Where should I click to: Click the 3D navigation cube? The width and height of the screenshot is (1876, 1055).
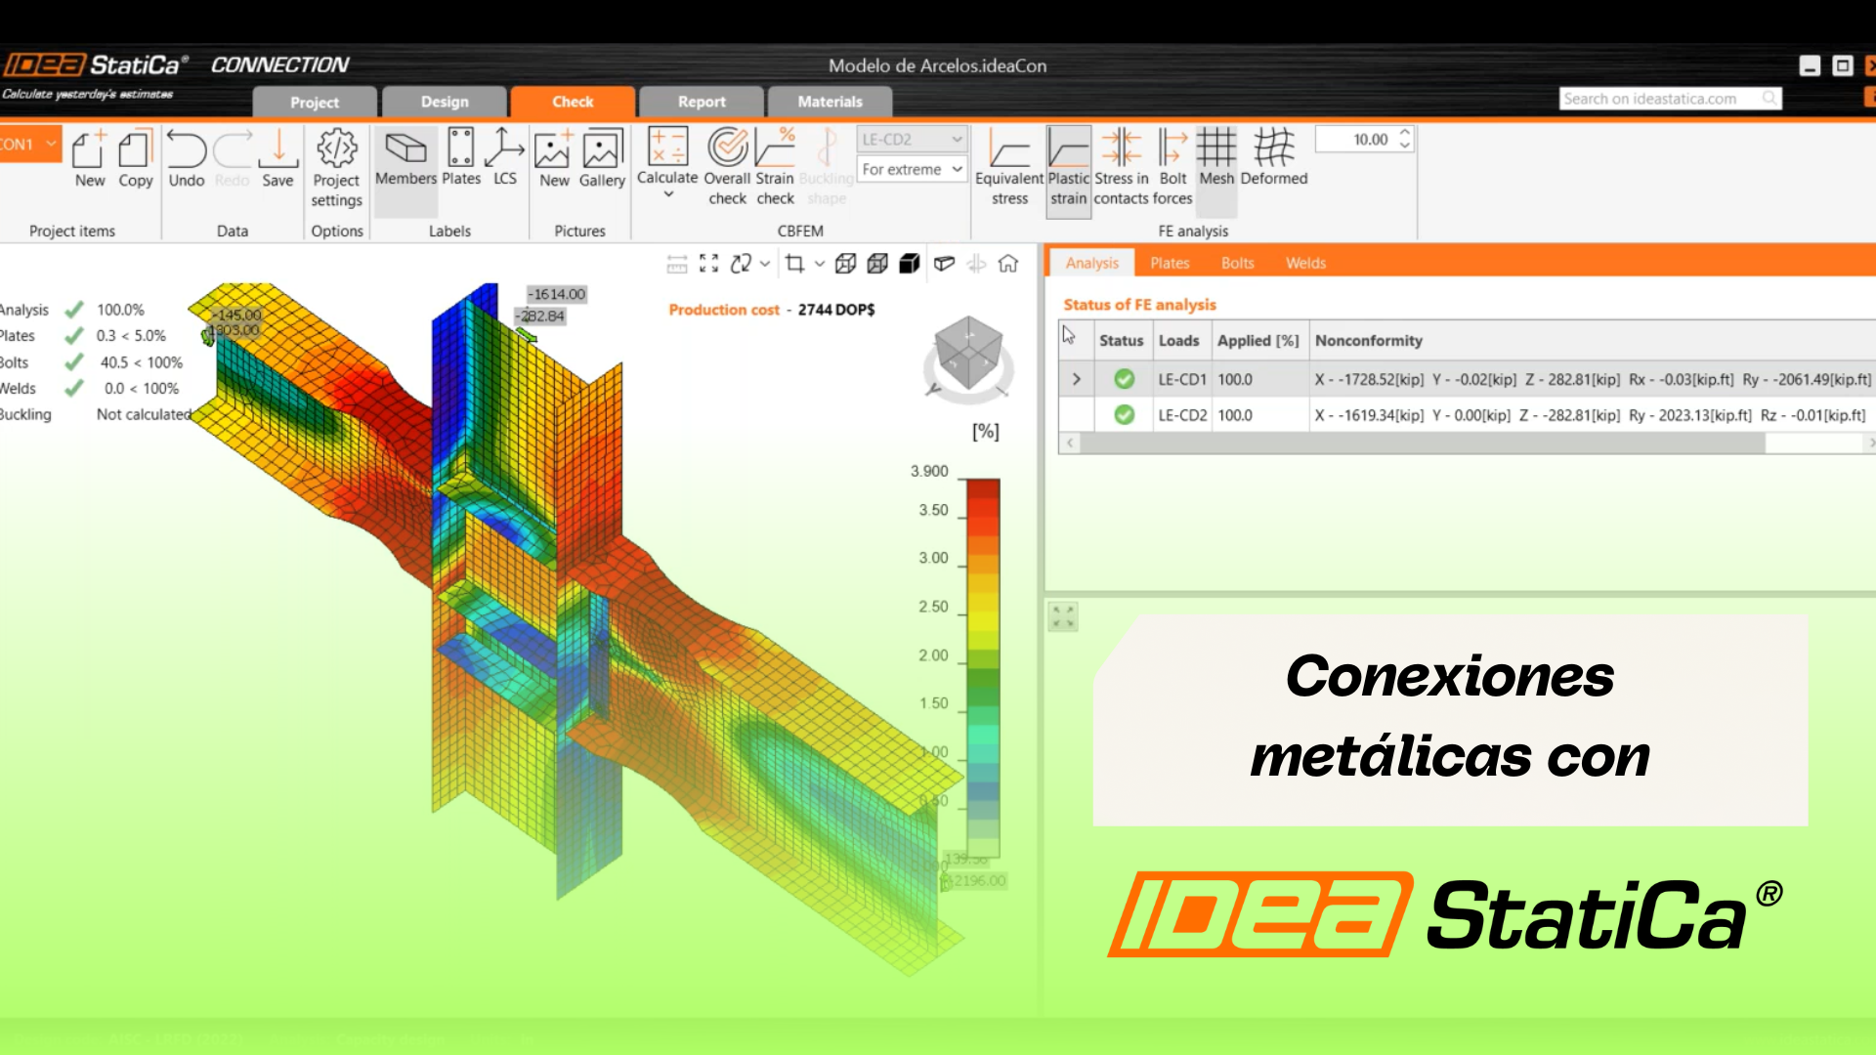pos(967,354)
